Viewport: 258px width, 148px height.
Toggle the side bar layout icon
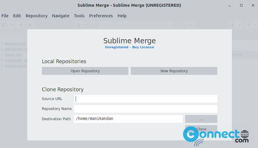(5, 25)
